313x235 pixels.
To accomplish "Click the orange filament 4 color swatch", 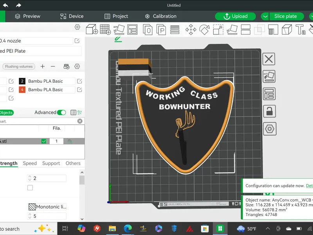I will pos(22,90).
